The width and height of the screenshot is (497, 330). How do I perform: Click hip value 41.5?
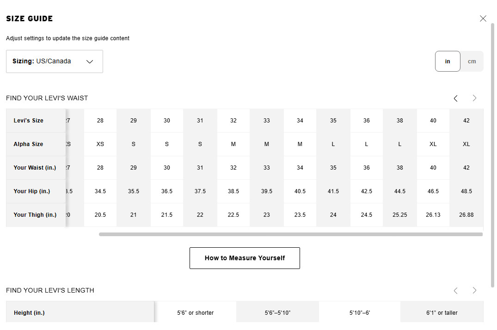(x=333, y=191)
